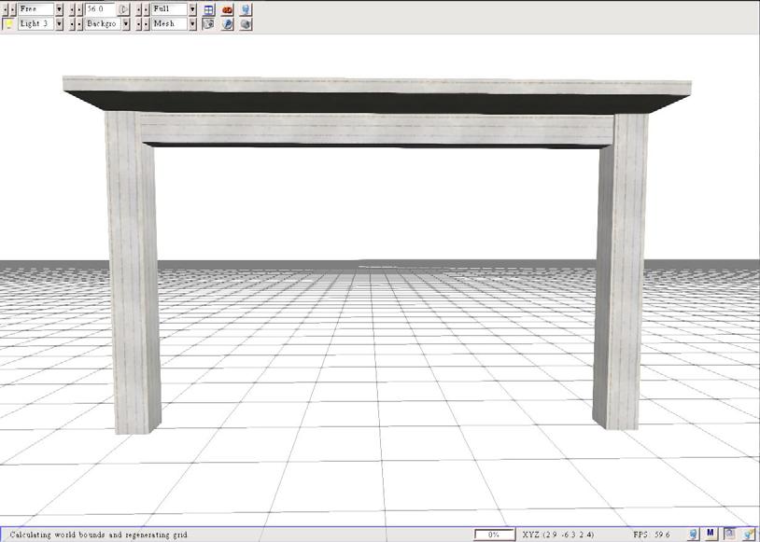Click the table's horizontal apron beam
The image size is (760, 542).
tap(376, 129)
